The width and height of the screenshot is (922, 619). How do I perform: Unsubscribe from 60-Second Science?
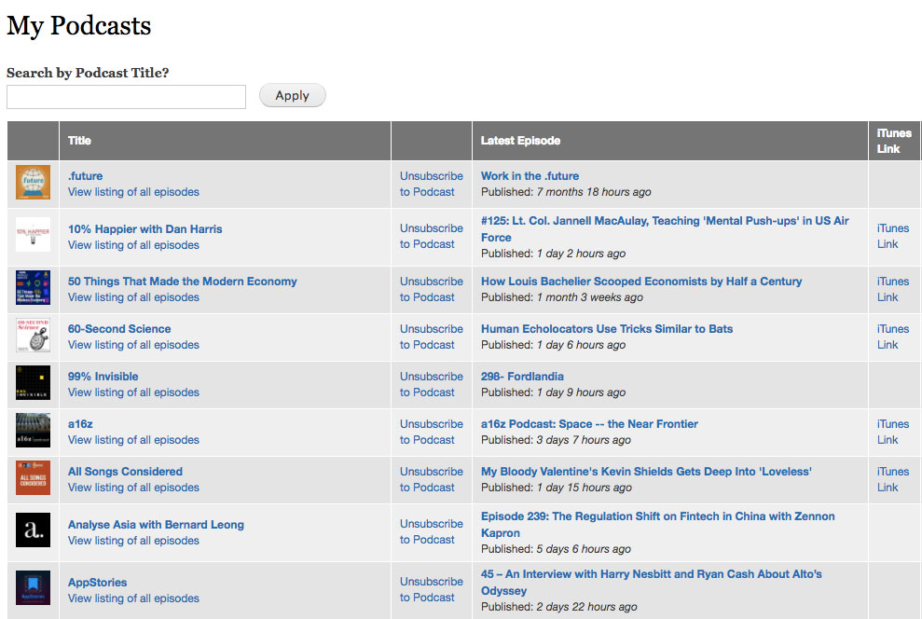431,337
